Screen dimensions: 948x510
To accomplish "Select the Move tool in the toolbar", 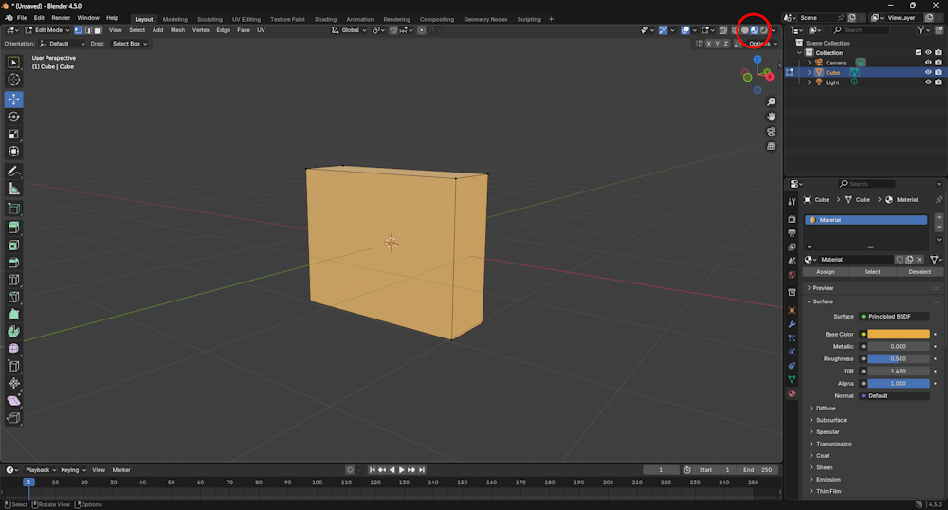I will [x=13, y=99].
